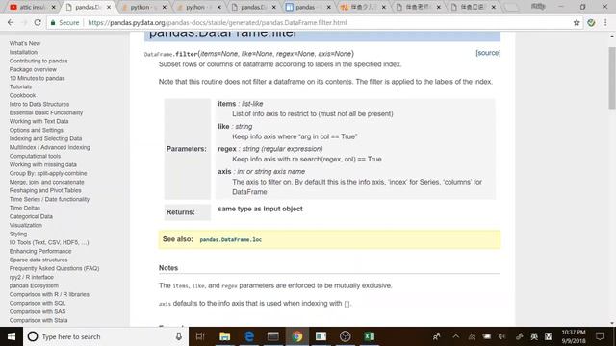The height and width of the screenshot is (346, 616).
Task: Open 'Package overview' sidebar link
Action: pos(33,69)
